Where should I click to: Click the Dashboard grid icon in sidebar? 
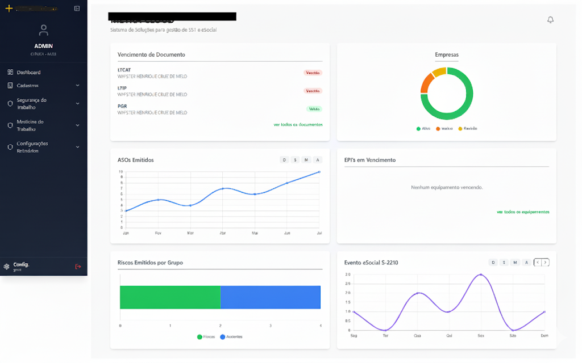10,73
